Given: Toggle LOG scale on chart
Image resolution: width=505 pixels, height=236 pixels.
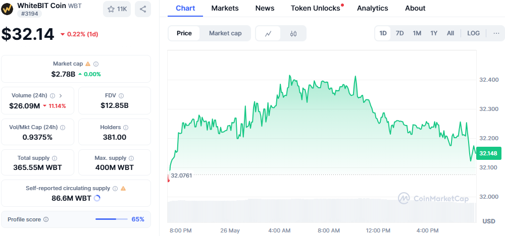Looking at the screenshot, I should (474, 33).
